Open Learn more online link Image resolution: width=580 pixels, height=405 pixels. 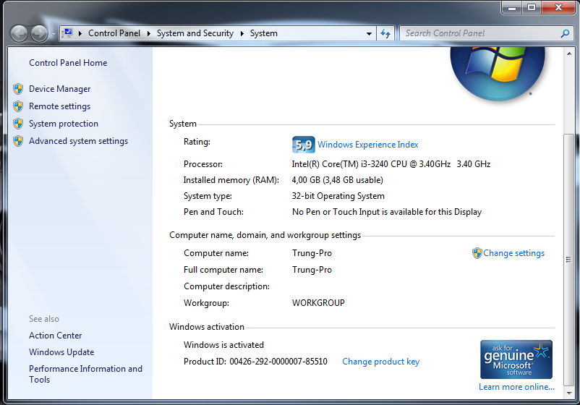pyautogui.click(x=516, y=387)
